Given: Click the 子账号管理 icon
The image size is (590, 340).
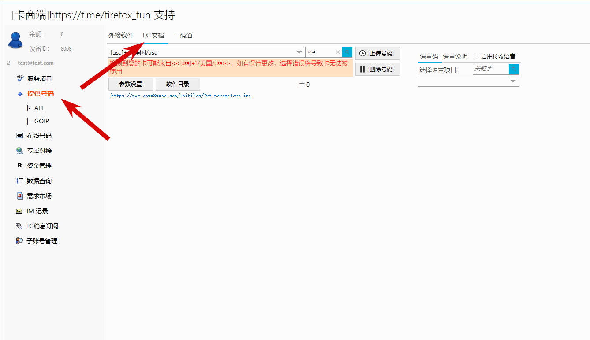Looking at the screenshot, I should [x=19, y=241].
